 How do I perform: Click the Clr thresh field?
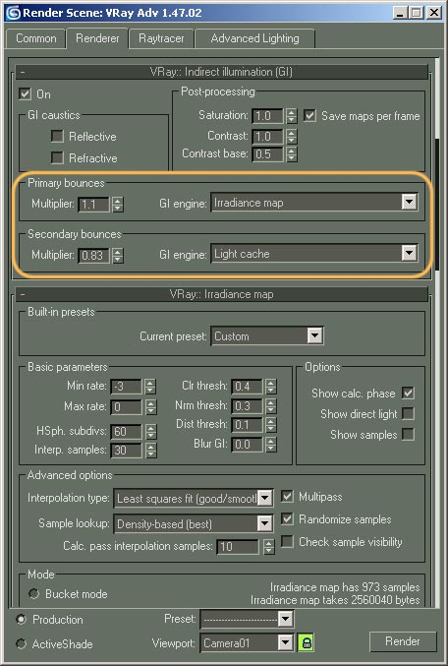[248, 386]
